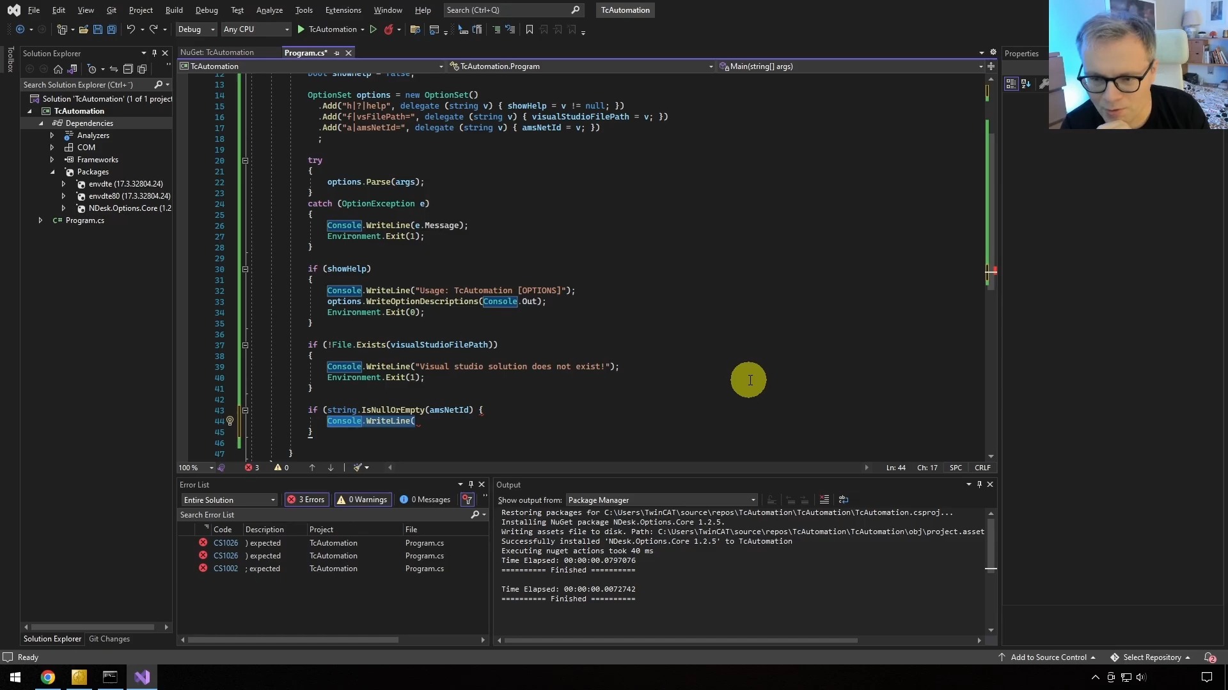
Task: Toggle auto hide pin on Error List
Action: tap(471, 485)
